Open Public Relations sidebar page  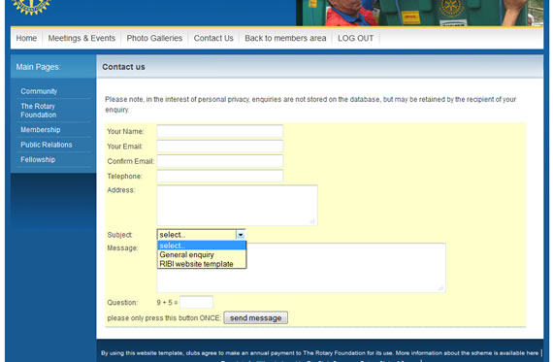[47, 145]
